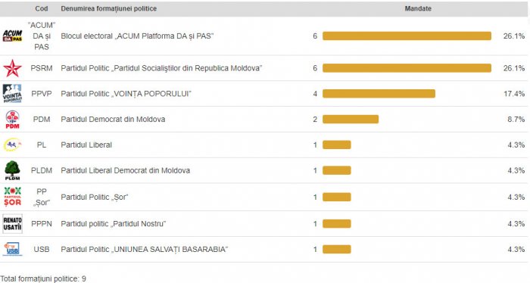Select the Partidul Liberal logo icon

13,145
